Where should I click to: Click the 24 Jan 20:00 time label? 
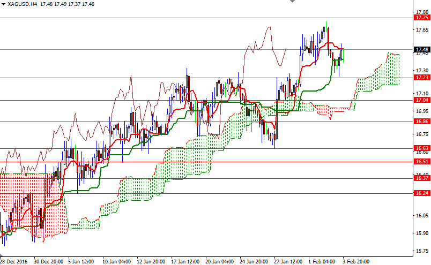pos(254,261)
